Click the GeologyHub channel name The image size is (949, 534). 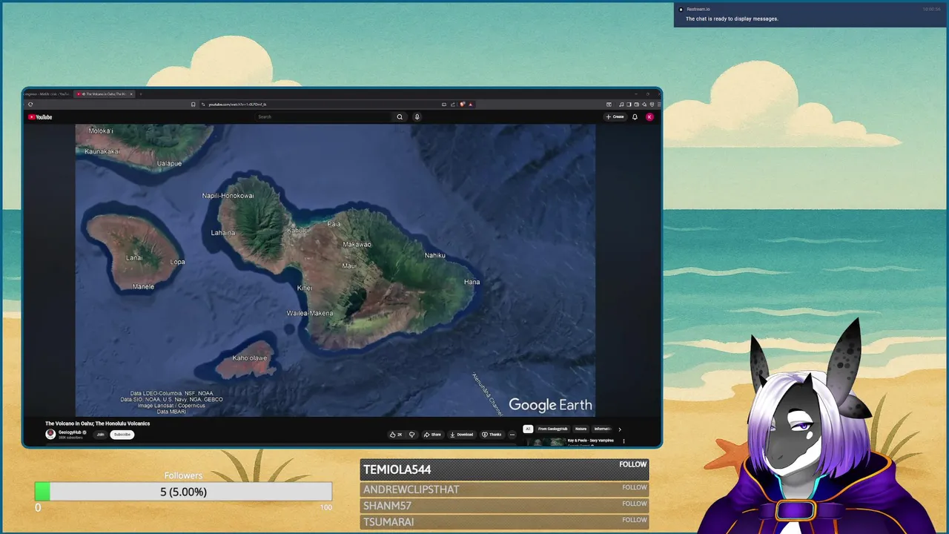pyautogui.click(x=70, y=432)
